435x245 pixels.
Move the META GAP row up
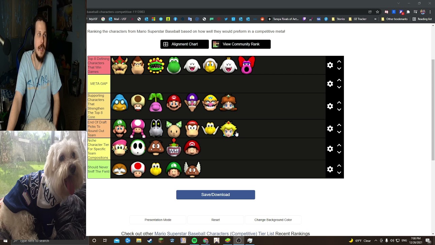coord(339,80)
